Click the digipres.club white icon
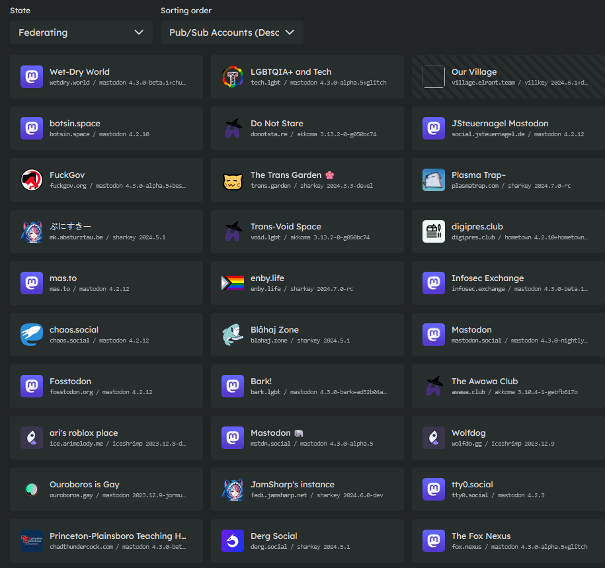 pyautogui.click(x=434, y=231)
